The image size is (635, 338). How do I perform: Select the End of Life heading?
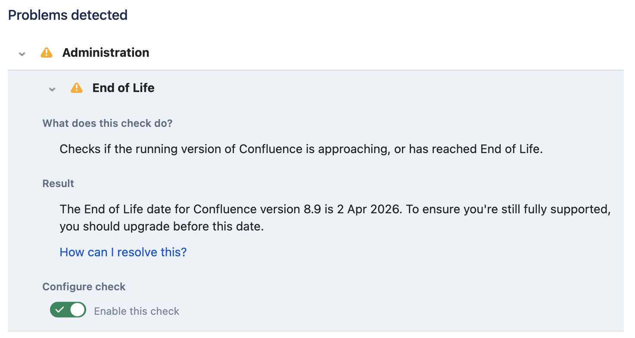click(x=123, y=88)
